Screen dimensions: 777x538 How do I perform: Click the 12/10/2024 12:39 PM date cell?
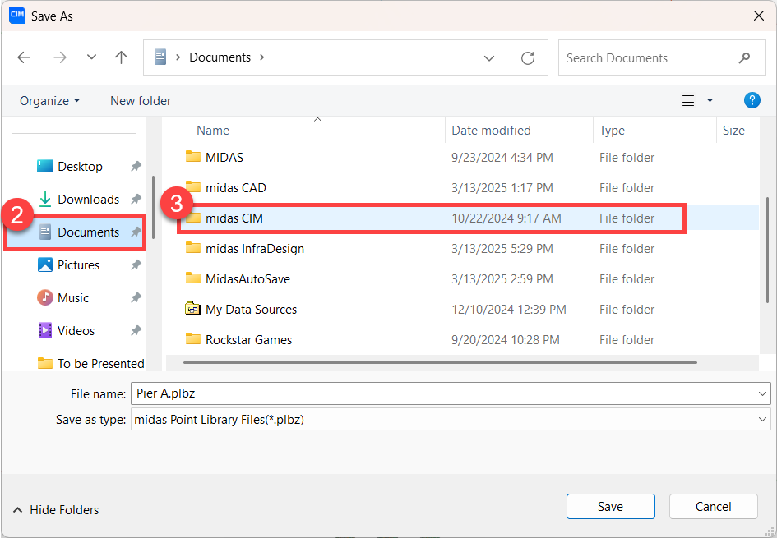(508, 310)
